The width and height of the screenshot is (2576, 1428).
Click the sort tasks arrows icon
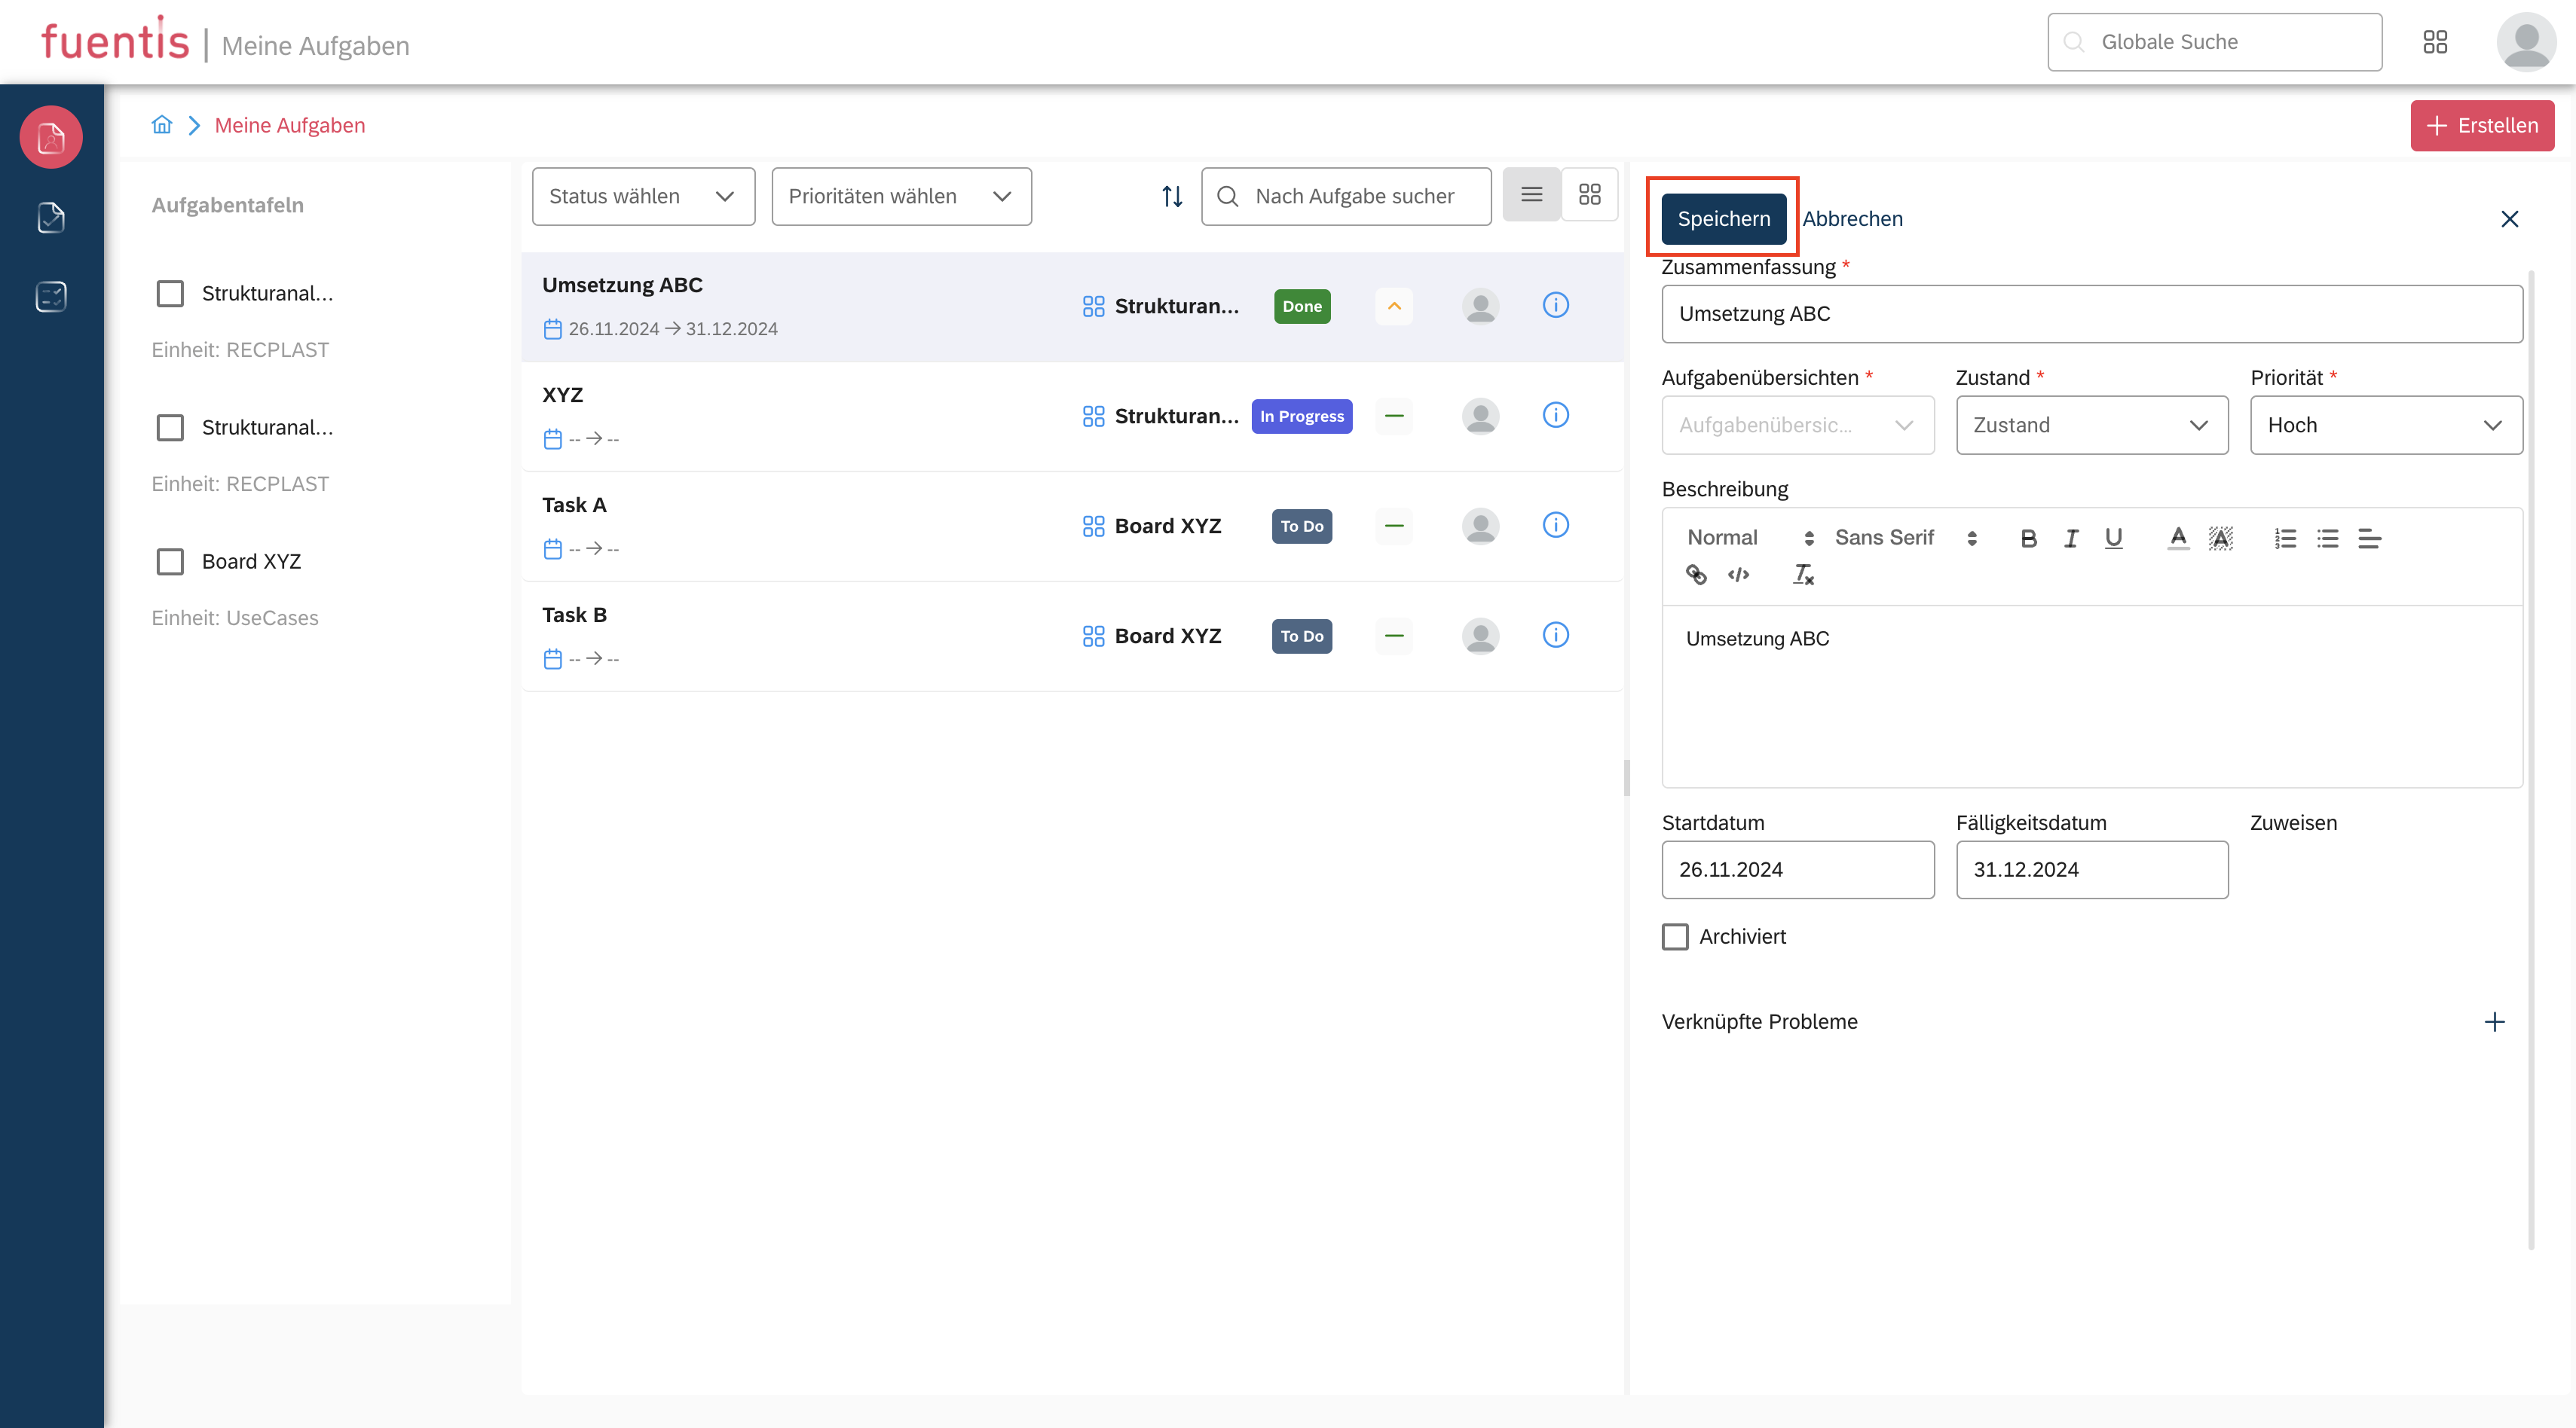pyautogui.click(x=1172, y=196)
